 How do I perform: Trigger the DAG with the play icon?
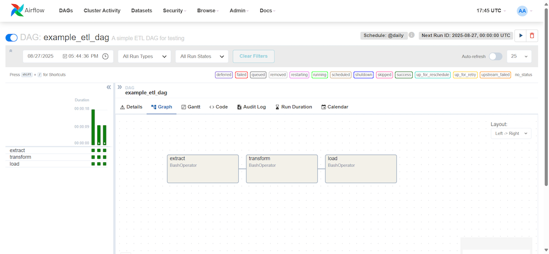coord(520,35)
